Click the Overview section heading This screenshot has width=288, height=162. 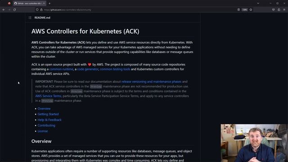(x=41, y=141)
